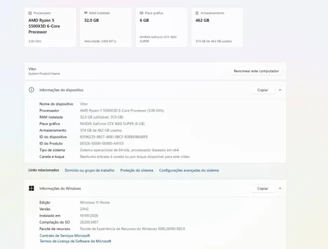Image resolution: width=328 pixels, height=249 pixels.
Task: Click '00326-10000-00000-AA153' product ID
Action: [102, 143]
